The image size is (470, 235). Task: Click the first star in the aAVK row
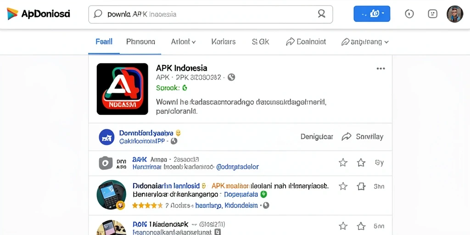click(x=343, y=163)
